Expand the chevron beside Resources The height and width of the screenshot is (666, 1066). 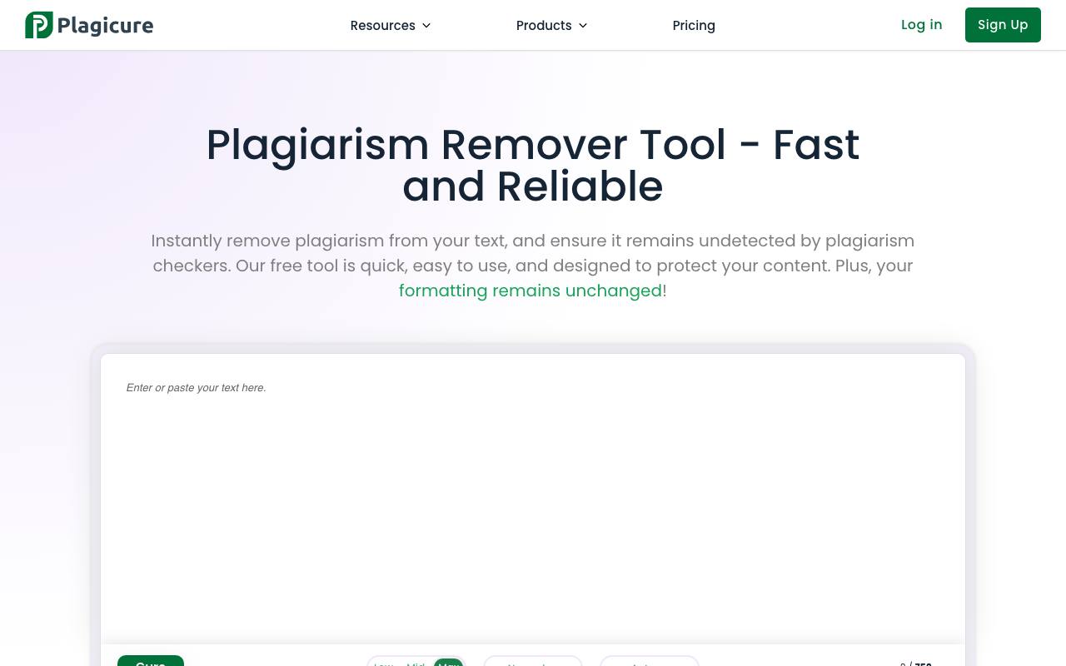pyautogui.click(x=426, y=26)
